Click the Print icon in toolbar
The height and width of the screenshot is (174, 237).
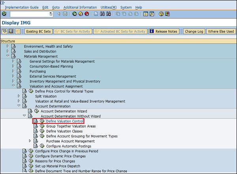point(96,14)
